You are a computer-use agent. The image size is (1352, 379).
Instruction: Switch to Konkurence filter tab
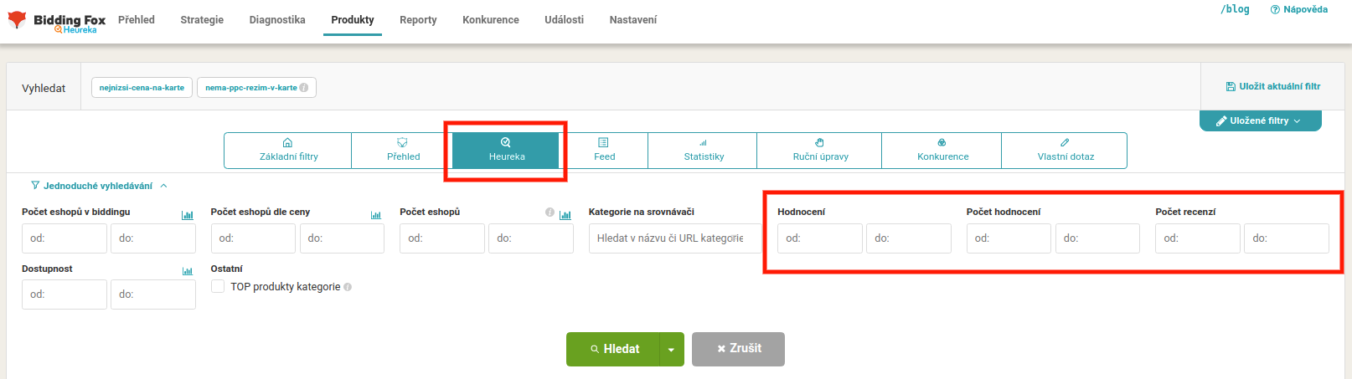pyautogui.click(x=942, y=151)
